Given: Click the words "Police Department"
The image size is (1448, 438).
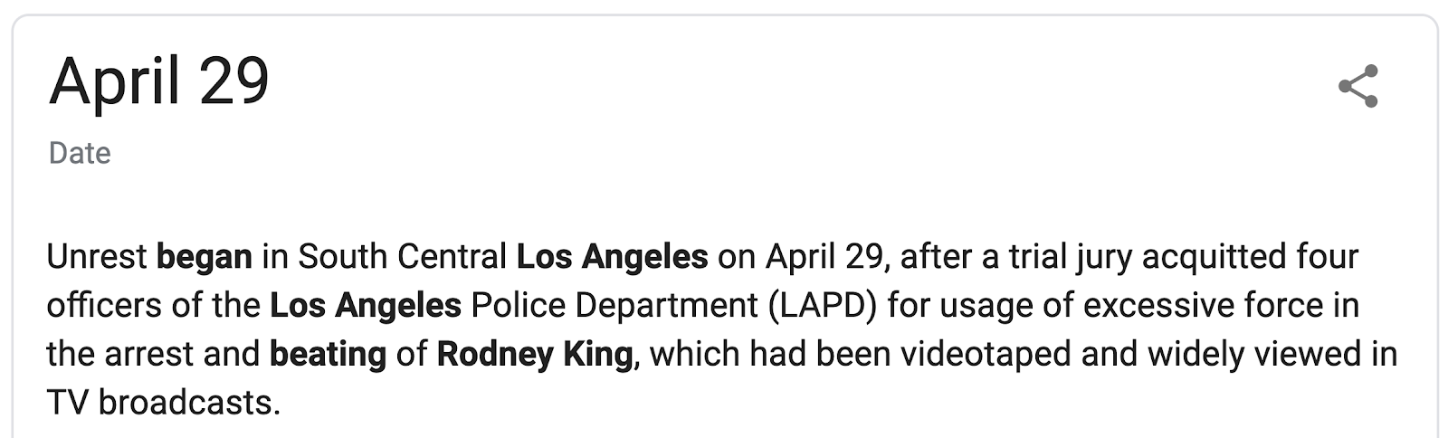Looking at the screenshot, I should [x=614, y=306].
